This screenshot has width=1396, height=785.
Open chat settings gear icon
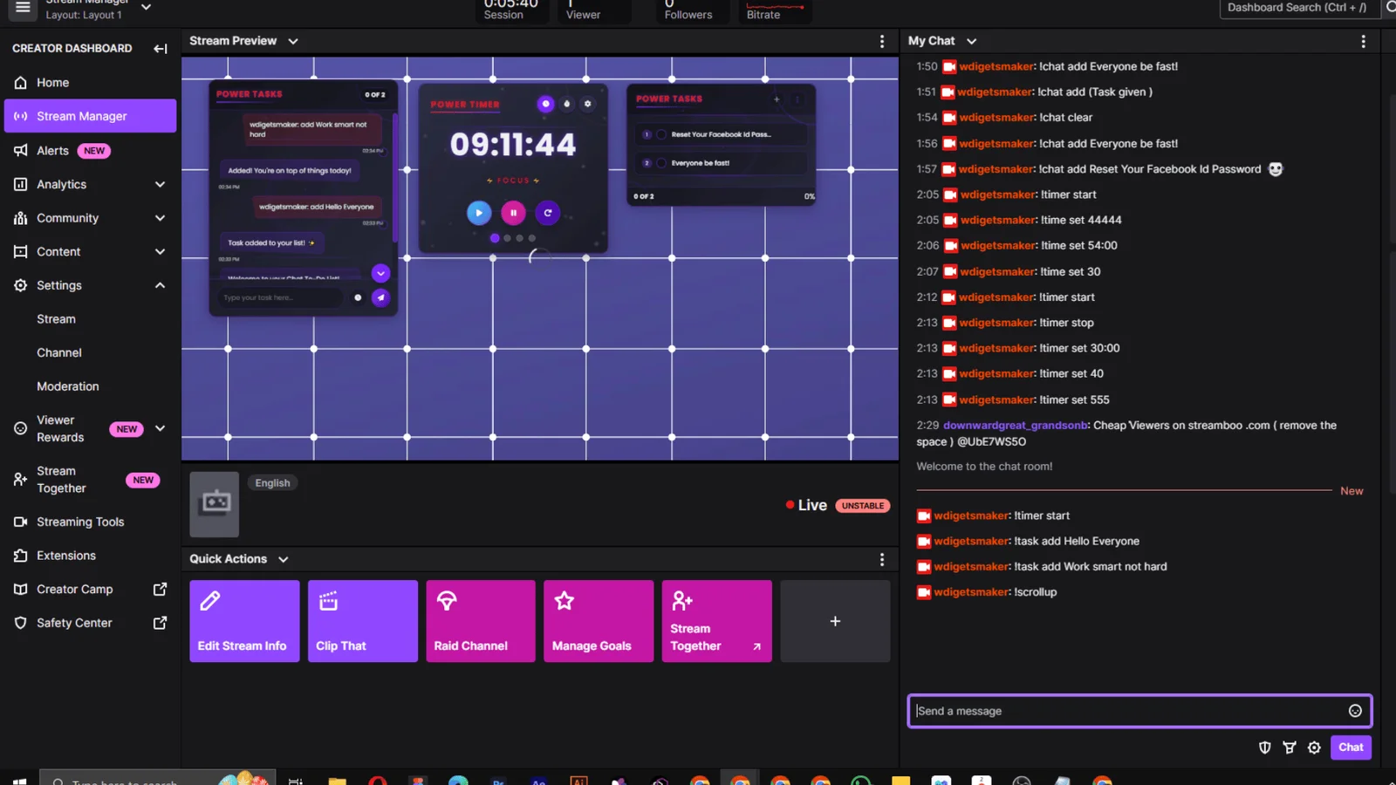pos(1314,747)
